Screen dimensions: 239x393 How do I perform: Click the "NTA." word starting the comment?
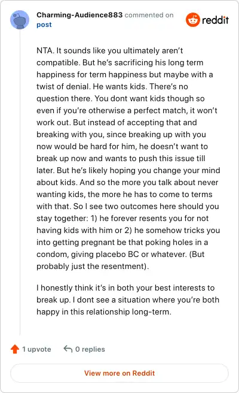tap(45, 51)
